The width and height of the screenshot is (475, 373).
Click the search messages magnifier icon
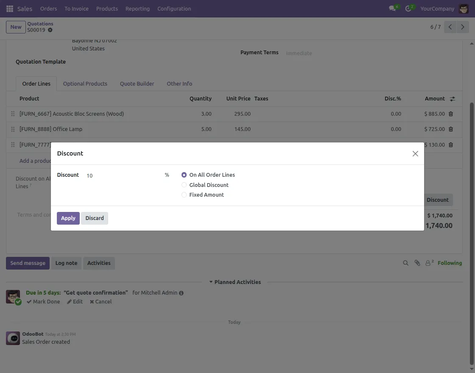pyautogui.click(x=406, y=263)
